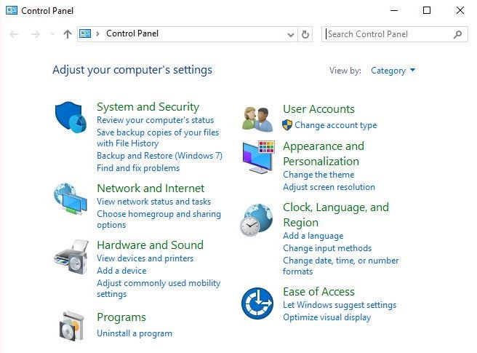Click Optimize visual display
Screen dimensions: 477x353
pyautogui.click(x=326, y=317)
